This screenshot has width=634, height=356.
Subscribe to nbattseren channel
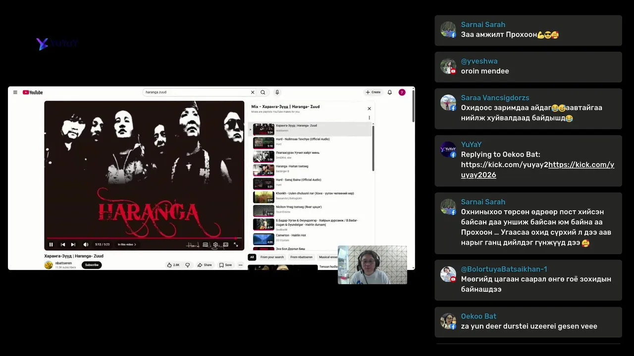[92, 265]
